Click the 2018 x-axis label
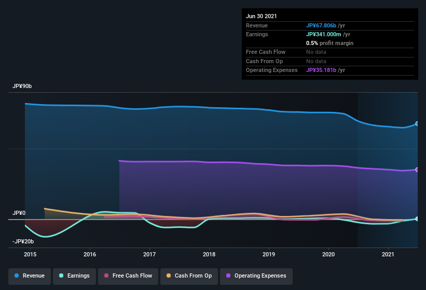The image size is (426, 290). pos(209,254)
